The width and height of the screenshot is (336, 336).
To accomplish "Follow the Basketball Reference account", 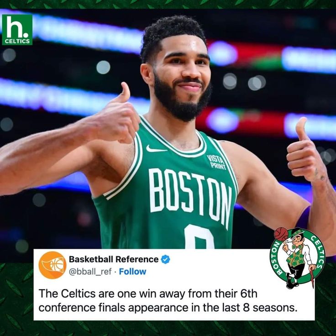I will [132, 272].
